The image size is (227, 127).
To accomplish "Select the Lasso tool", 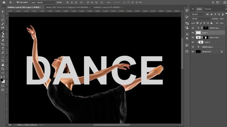I will point(2,20).
